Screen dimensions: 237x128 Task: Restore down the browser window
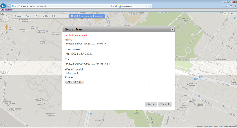pyautogui.click(x=229, y=2)
